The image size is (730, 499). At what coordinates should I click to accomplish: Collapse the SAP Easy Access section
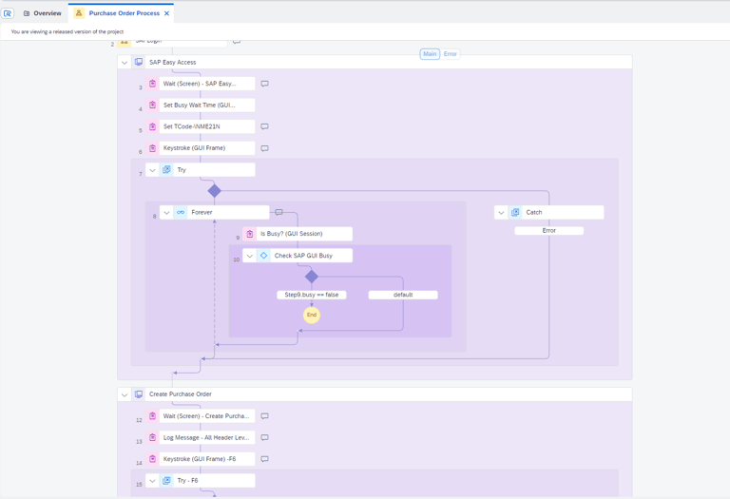tap(125, 63)
